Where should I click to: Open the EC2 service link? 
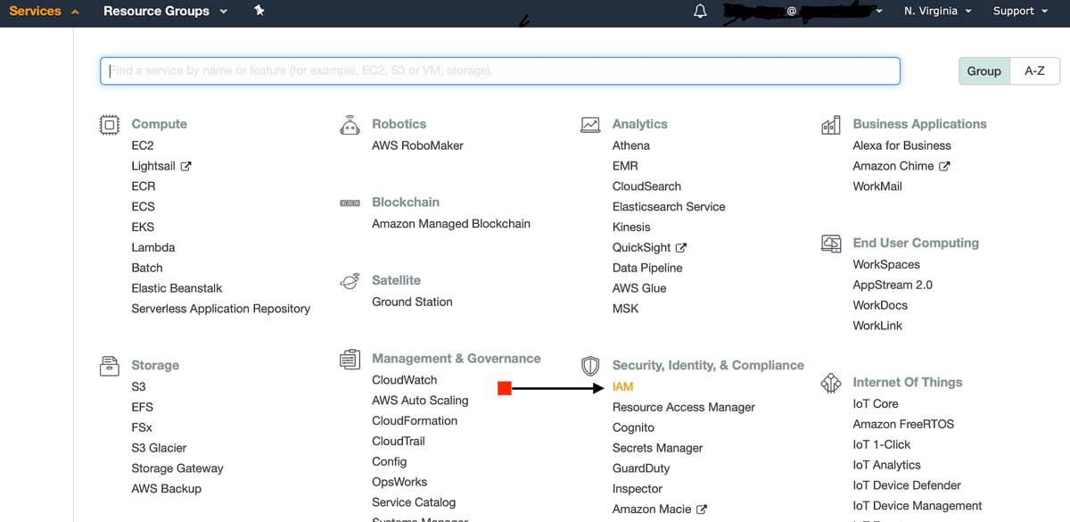pyautogui.click(x=143, y=145)
